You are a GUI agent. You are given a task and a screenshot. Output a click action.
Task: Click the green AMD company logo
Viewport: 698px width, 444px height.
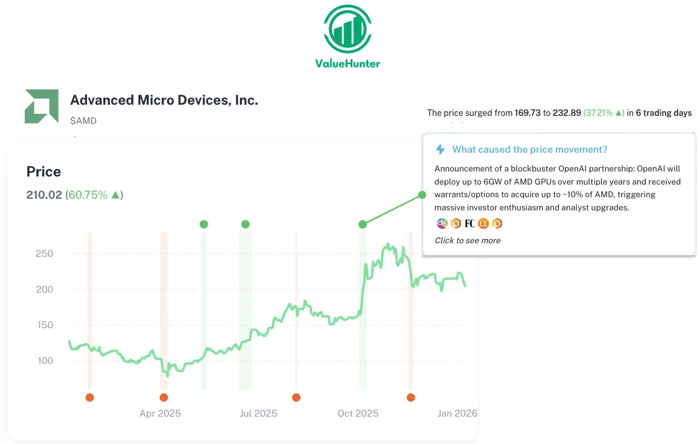tap(41, 106)
